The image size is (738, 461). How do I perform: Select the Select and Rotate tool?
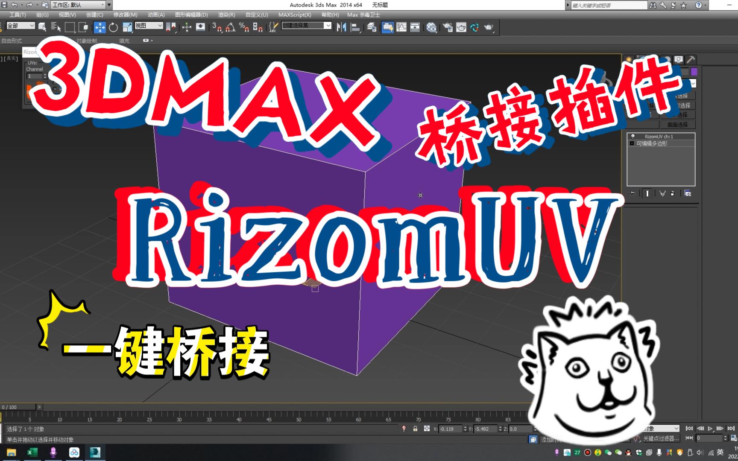[x=113, y=27]
